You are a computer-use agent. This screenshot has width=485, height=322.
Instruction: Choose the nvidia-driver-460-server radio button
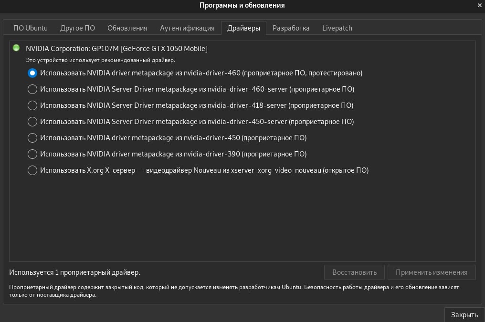tap(32, 89)
